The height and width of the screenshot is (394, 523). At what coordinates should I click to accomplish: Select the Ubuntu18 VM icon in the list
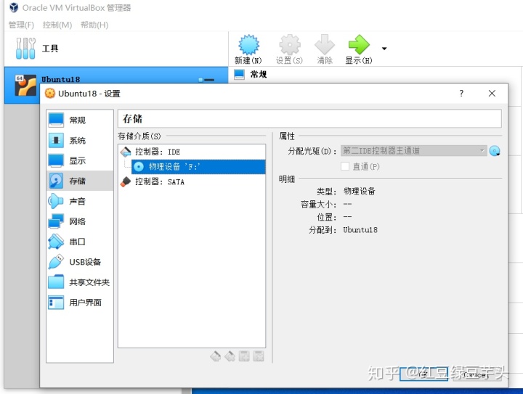[25, 86]
